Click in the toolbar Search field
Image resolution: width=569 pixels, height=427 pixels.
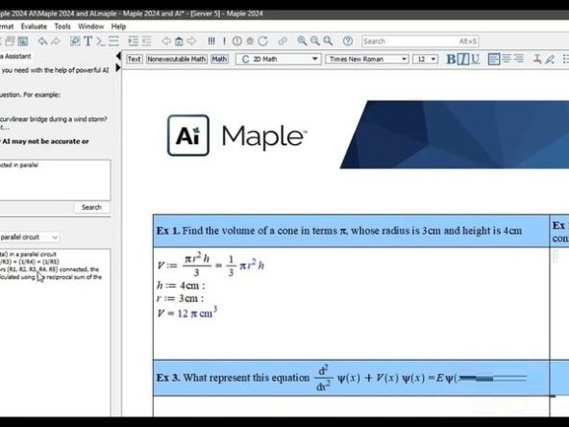tap(420, 41)
